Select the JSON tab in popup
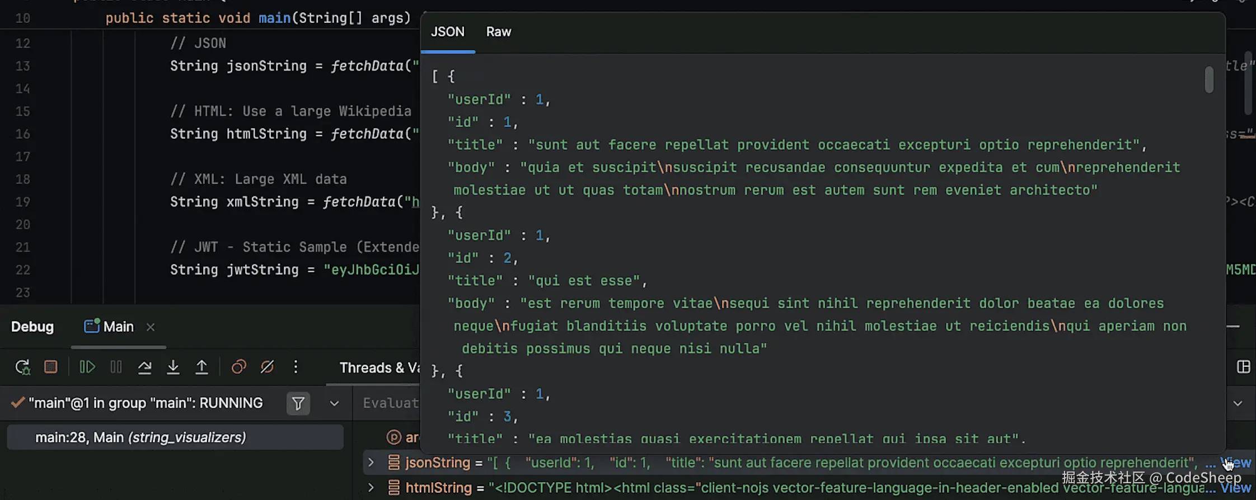 point(447,32)
